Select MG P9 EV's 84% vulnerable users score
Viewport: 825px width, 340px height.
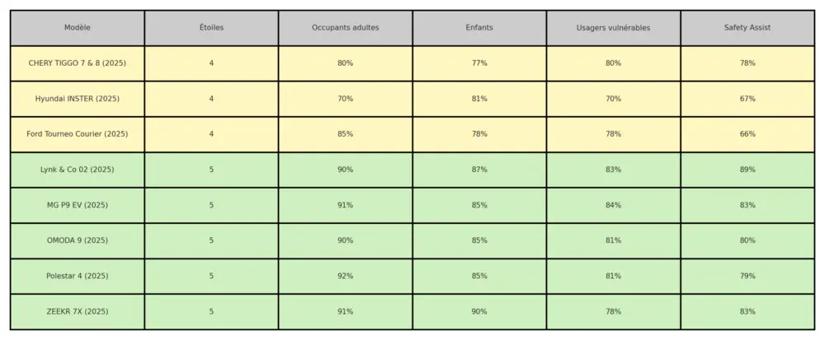[614, 205]
